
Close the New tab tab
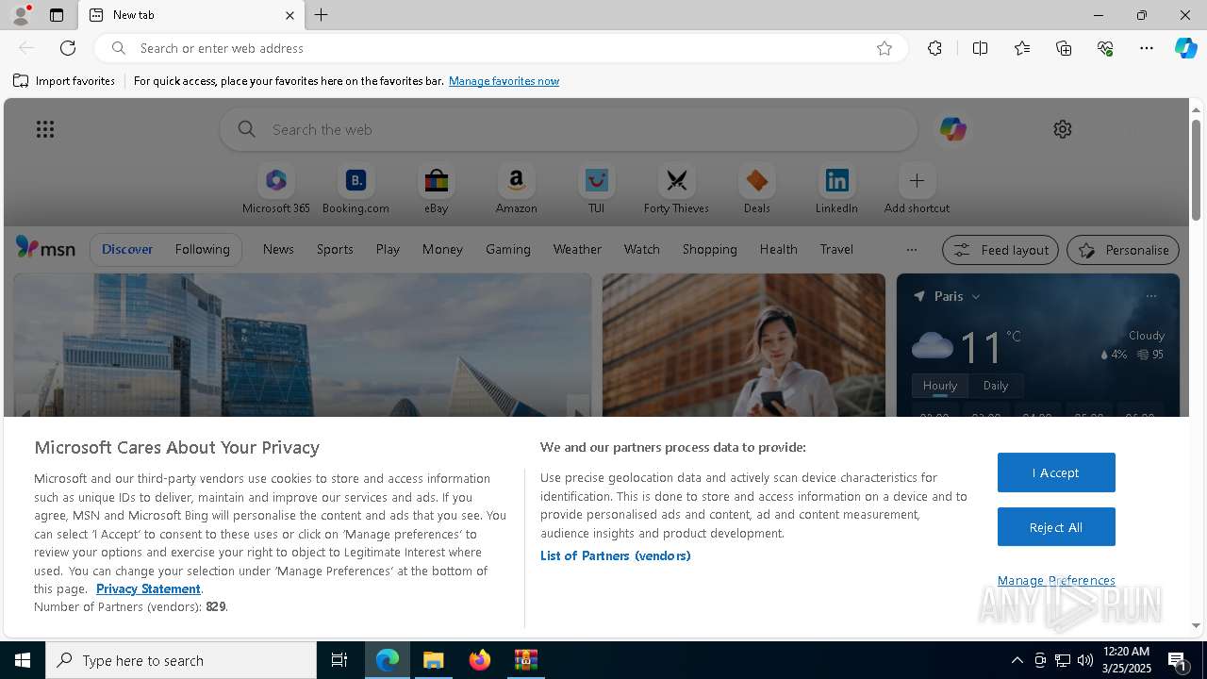pyautogui.click(x=289, y=15)
